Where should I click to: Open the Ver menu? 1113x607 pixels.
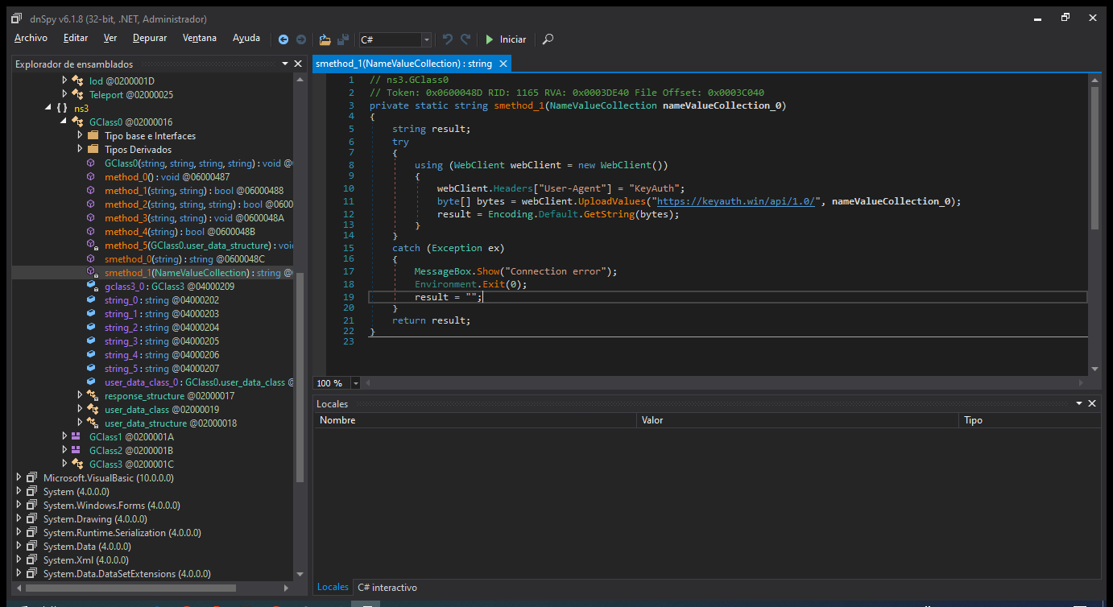coord(110,38)
